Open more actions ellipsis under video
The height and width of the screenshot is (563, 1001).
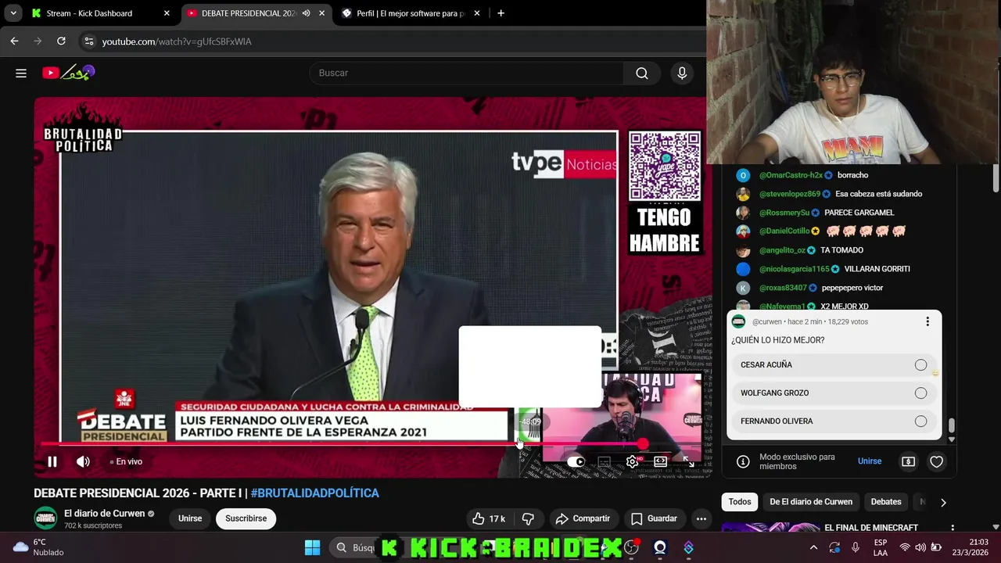[x=701, y=518]
